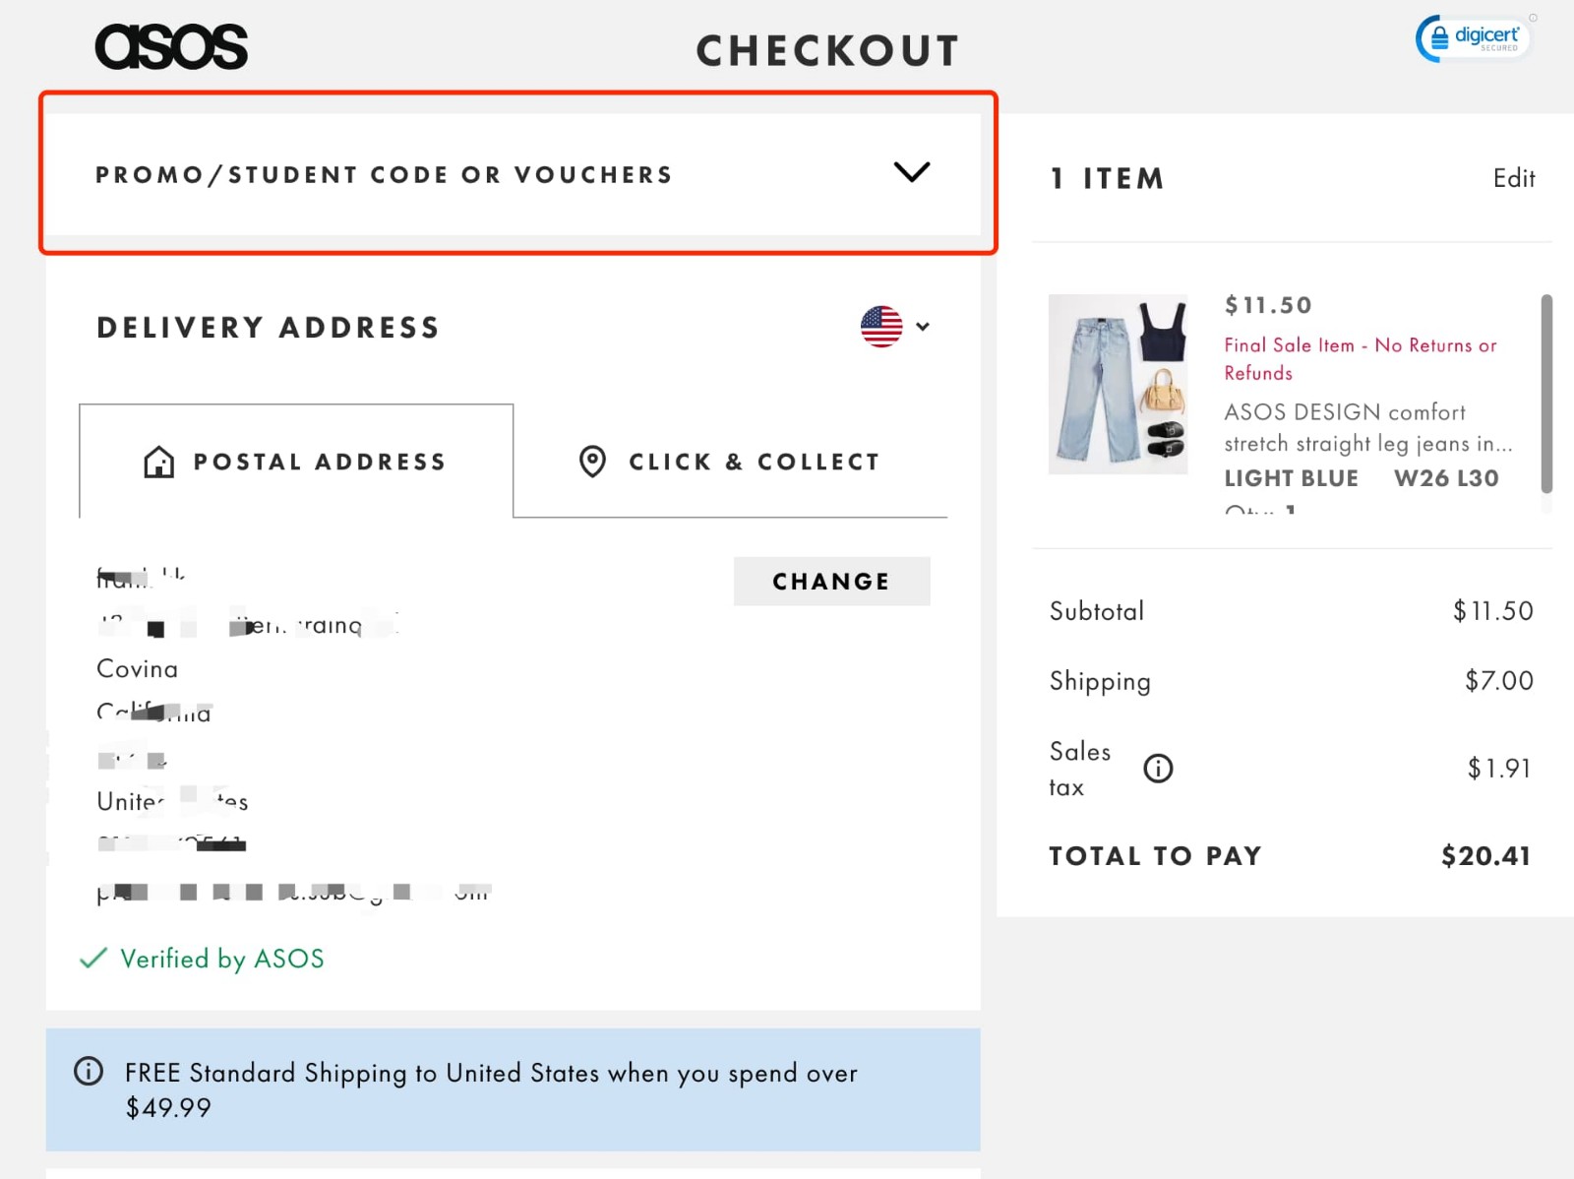
Task: Click the info icon in the shipping banner
Action: tap(89, 1072)
